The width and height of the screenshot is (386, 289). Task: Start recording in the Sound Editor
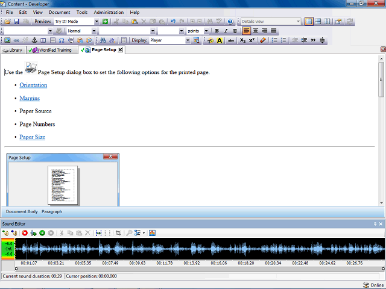click(x=25, y=233)
